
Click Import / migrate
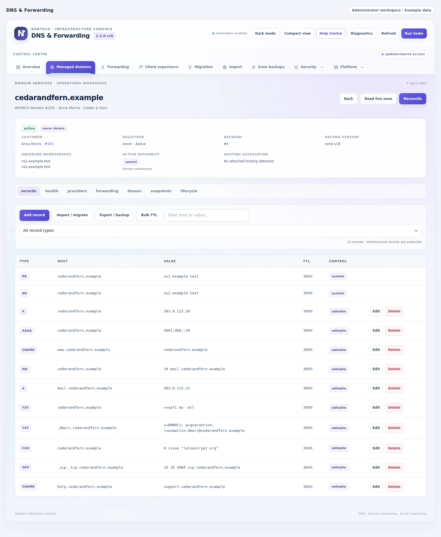pyautogui.click(x=72, y=215)
